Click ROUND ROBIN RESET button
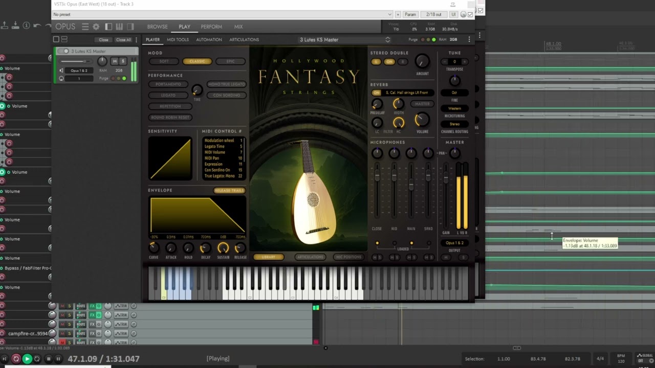 [x=170, y=117]
